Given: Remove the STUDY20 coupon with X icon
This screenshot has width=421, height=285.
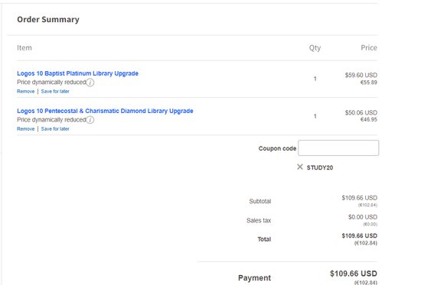Looking at the screenshot, I should point(300,167).
